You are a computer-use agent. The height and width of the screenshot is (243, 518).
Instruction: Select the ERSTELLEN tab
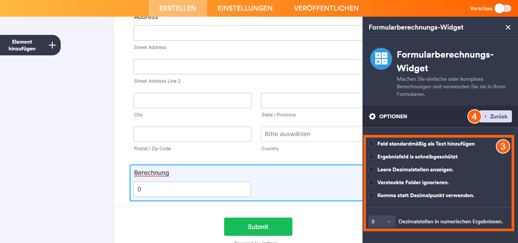pos(177,8)
